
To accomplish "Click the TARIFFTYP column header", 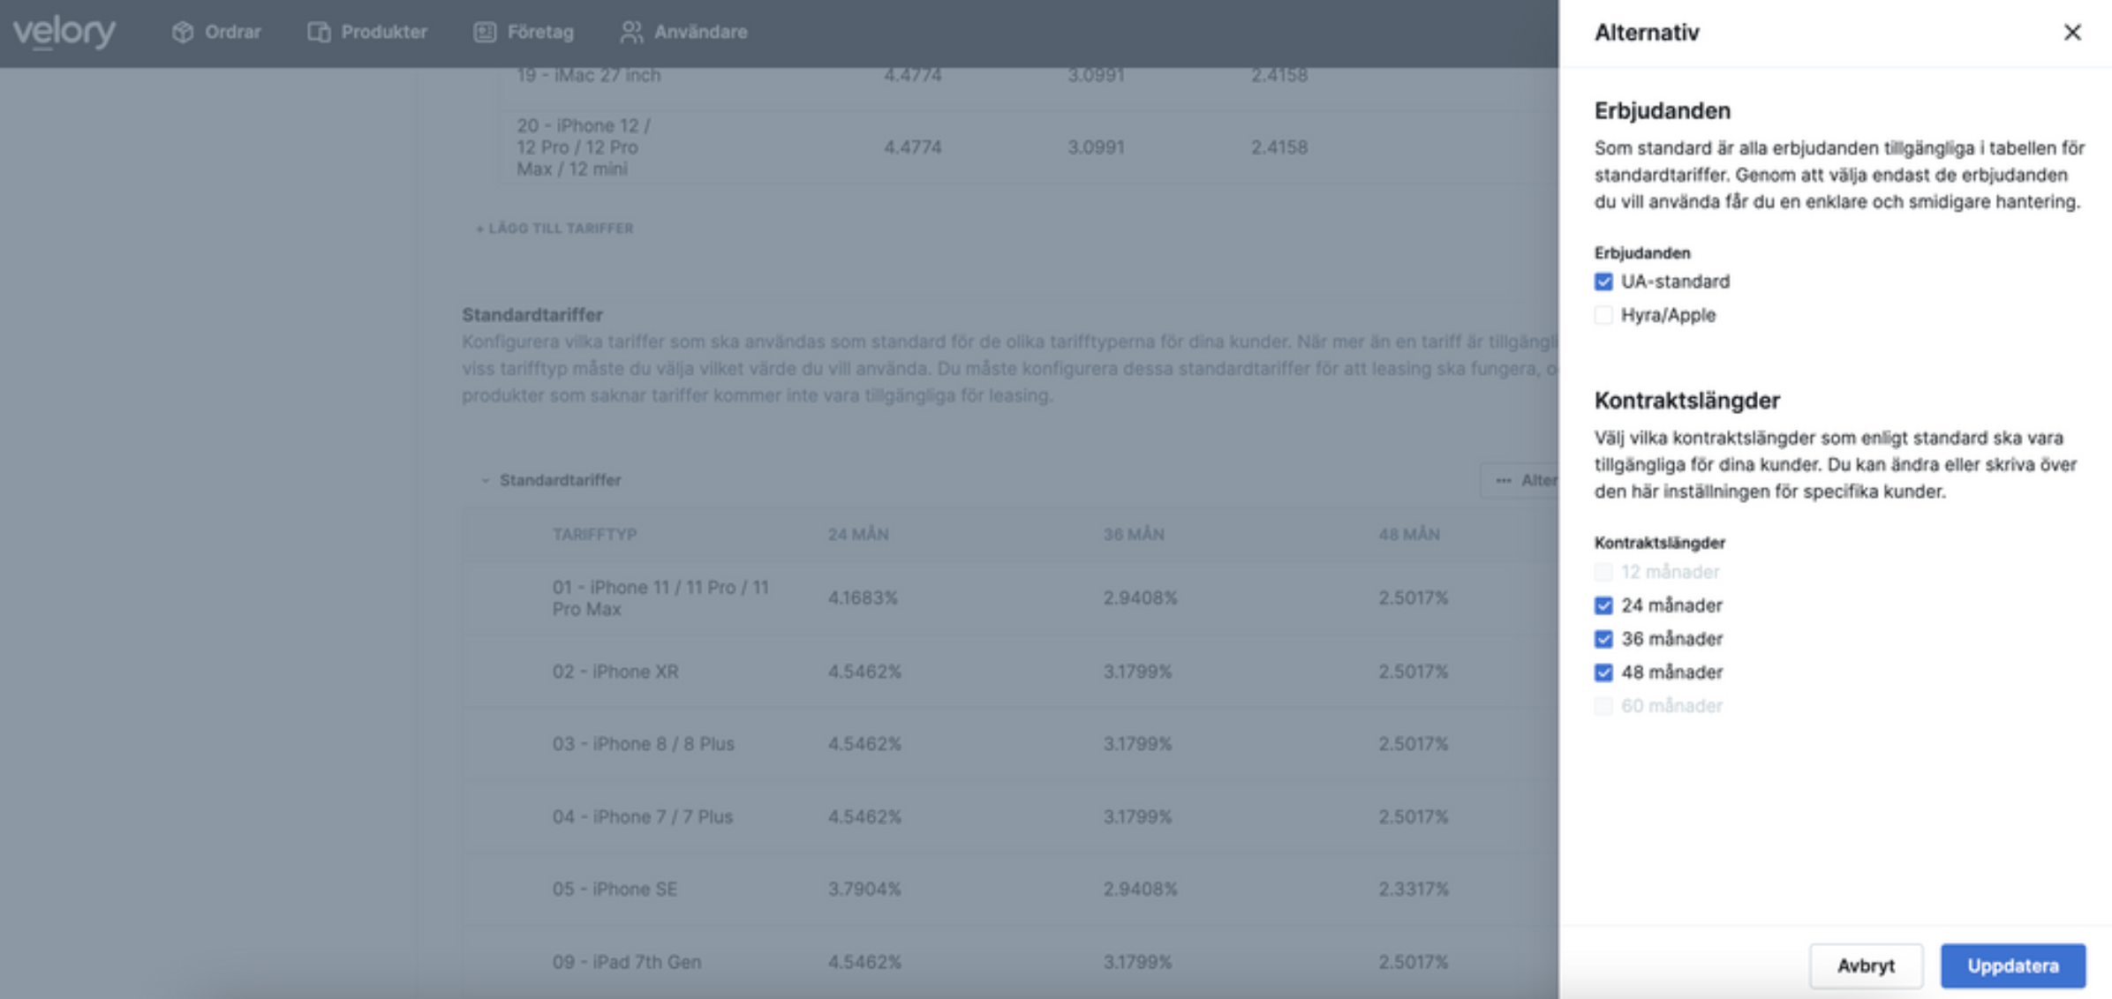I will (594, 535).
